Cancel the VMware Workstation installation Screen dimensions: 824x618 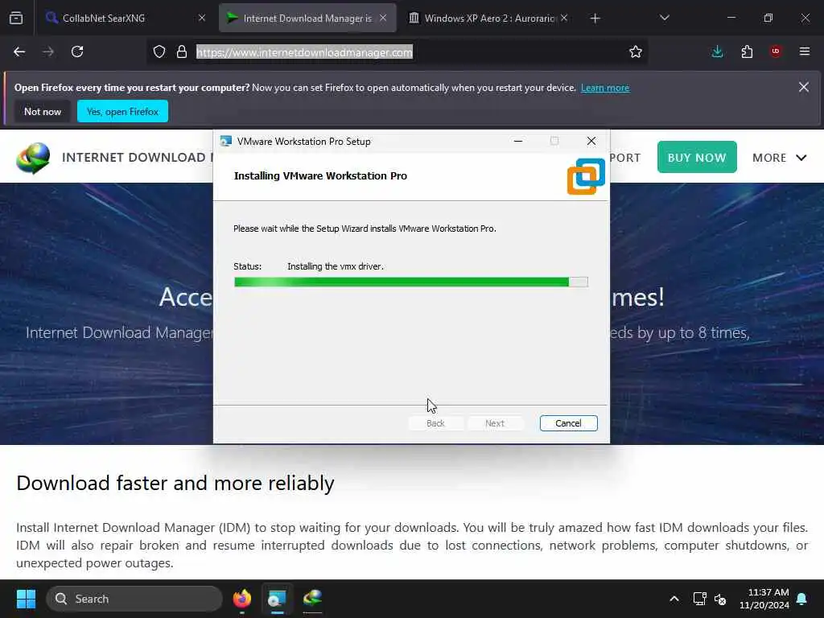(568, 423)
